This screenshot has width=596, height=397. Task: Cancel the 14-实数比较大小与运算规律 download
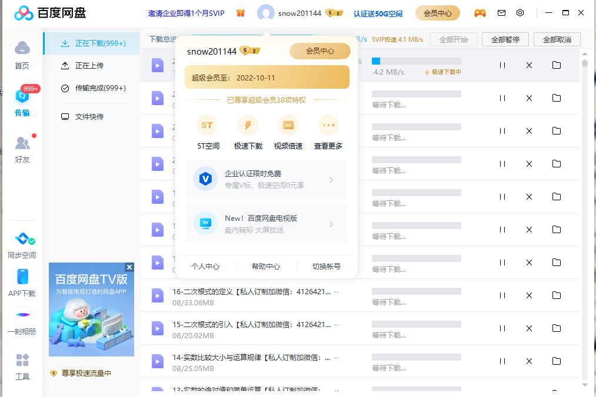click(529, 361)
